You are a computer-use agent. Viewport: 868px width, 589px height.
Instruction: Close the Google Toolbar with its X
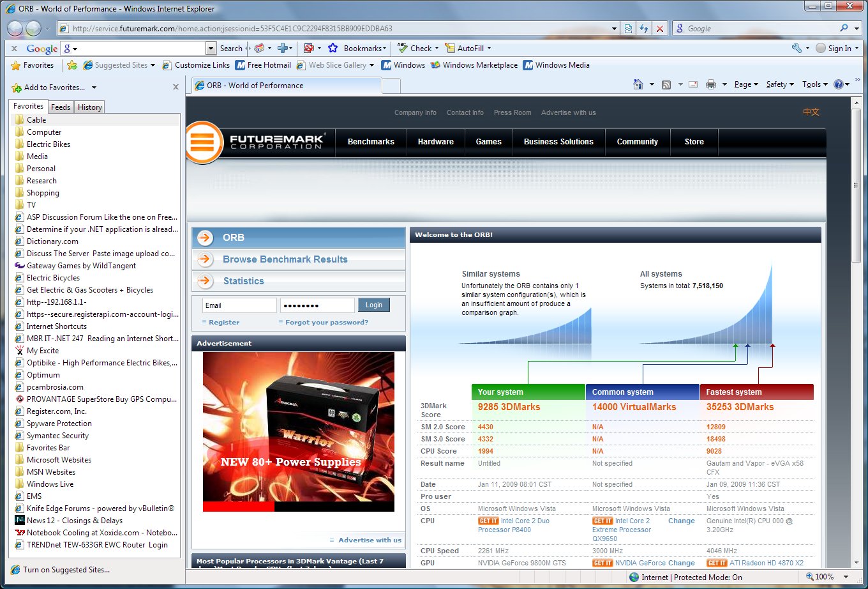point(15,48)
